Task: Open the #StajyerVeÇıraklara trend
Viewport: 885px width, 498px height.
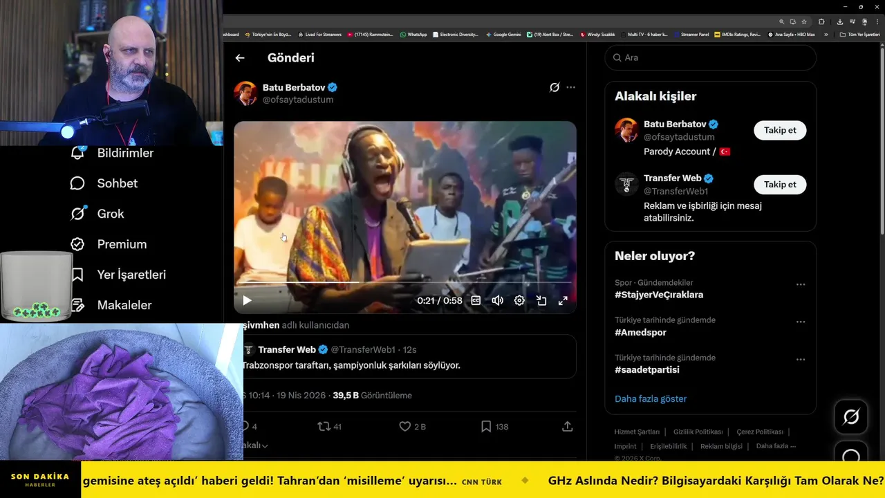Action: click(659, 295)
